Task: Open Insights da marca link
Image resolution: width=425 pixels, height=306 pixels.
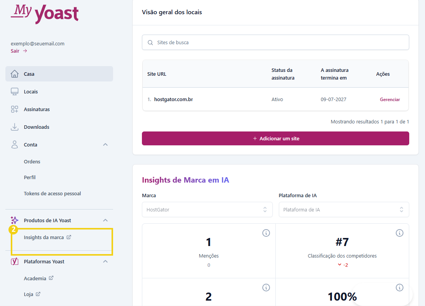Action: click(x=43, y=237)
